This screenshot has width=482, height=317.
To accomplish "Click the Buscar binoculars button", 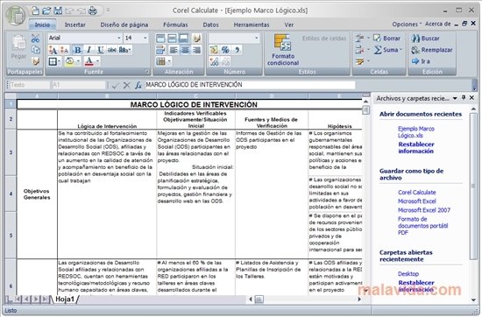I will pos(425,39).
